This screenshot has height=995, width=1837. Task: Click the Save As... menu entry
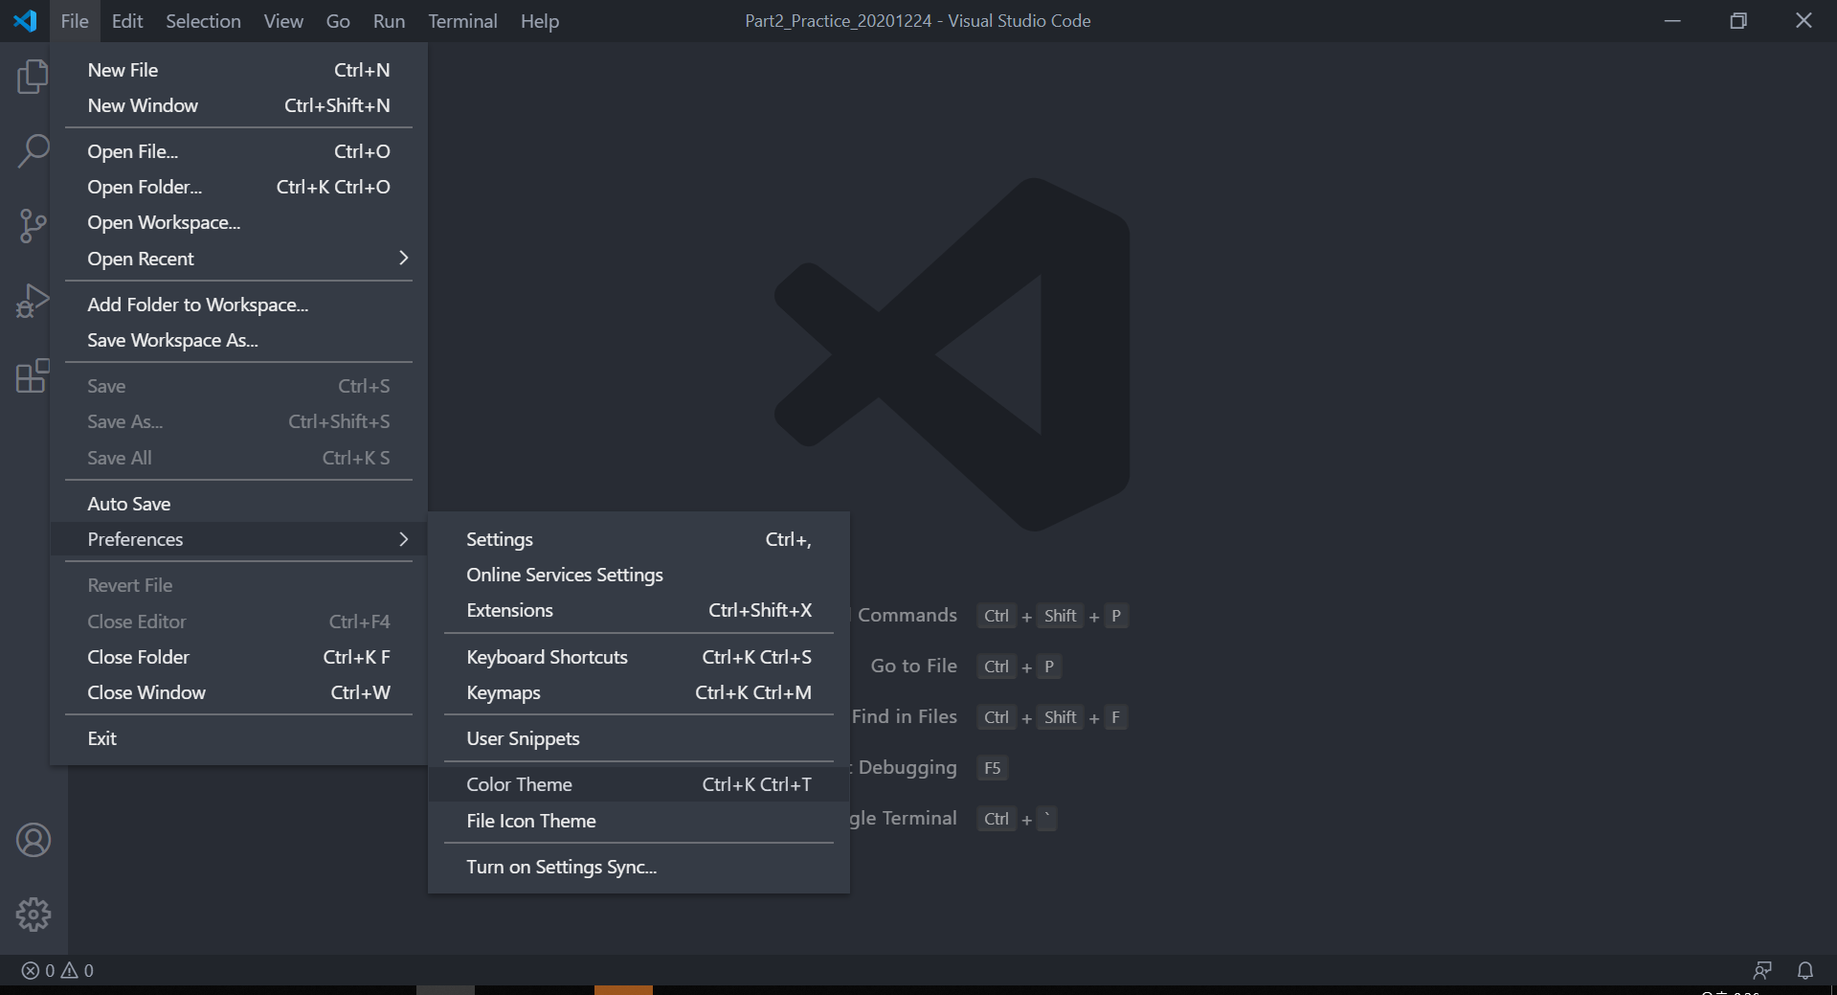pyautogui.click(x=238, y=421)
